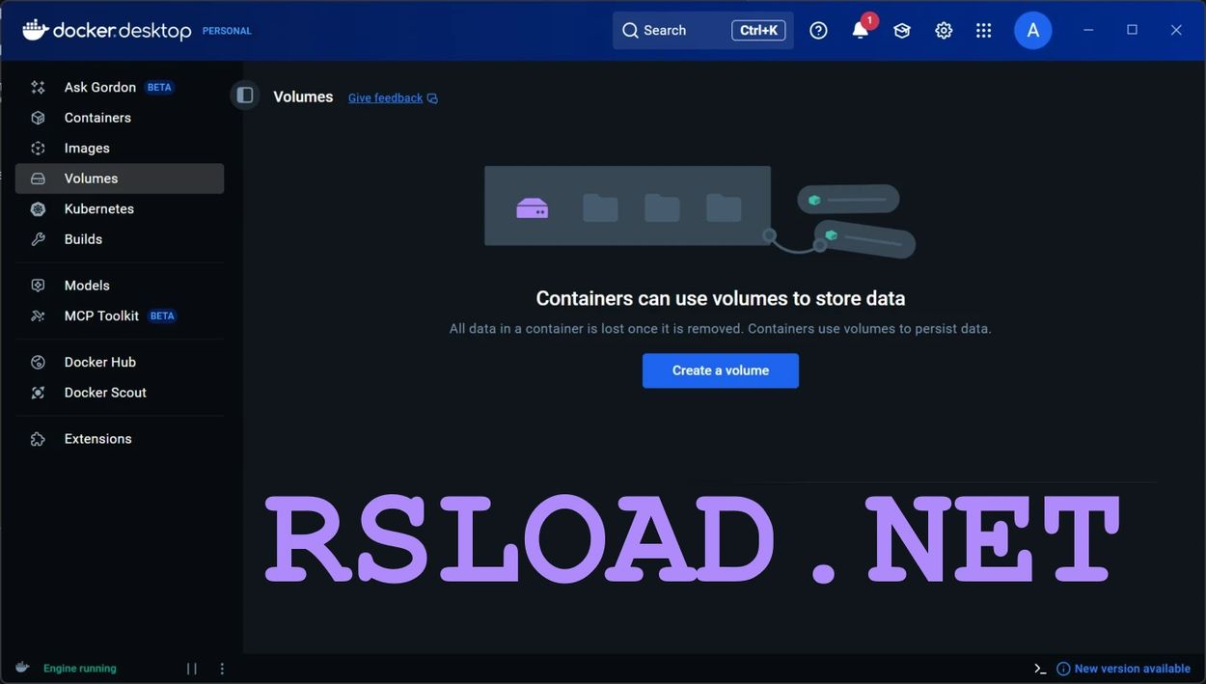Click the account avatar letter A
Viewport: 1206px width, 684px height.
pyautogui.click(x=1032, y=30)
